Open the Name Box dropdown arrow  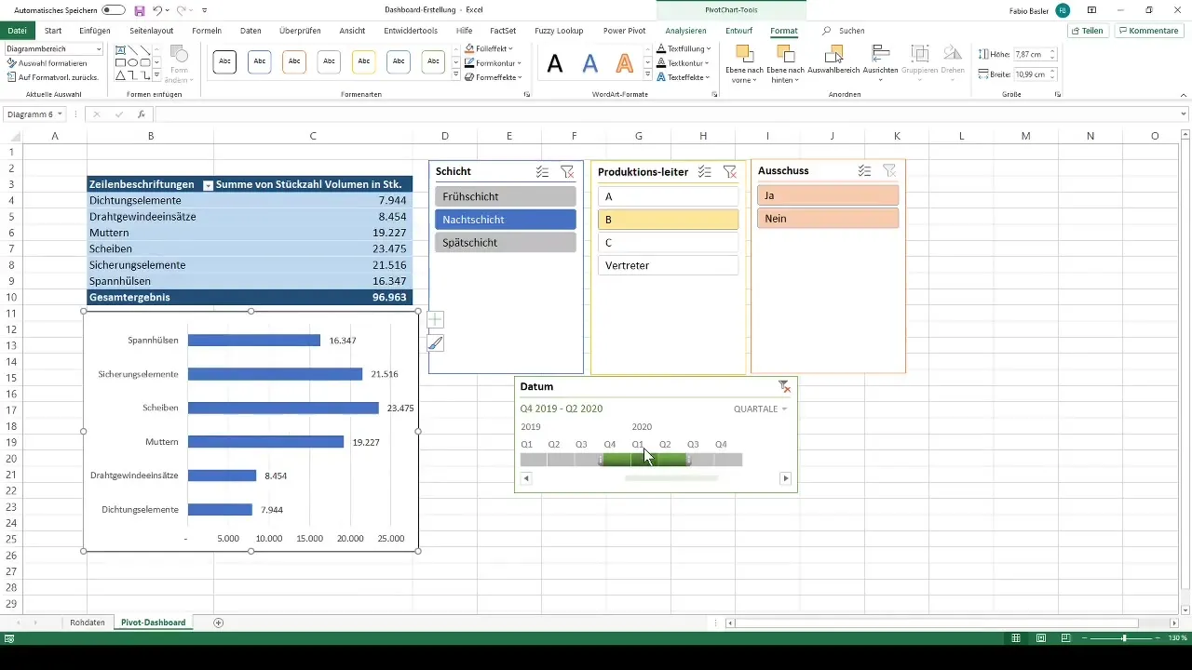pyautogui.click(x=61, y=114)
